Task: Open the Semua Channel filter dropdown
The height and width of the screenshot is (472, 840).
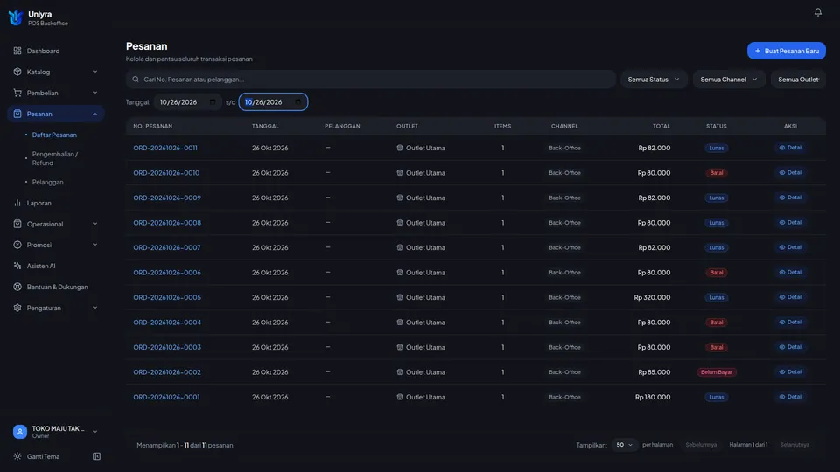Action: coord(729,80)
